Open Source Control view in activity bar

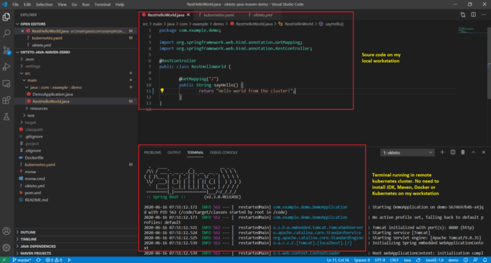pyautogui.click(x=6, y=50)
